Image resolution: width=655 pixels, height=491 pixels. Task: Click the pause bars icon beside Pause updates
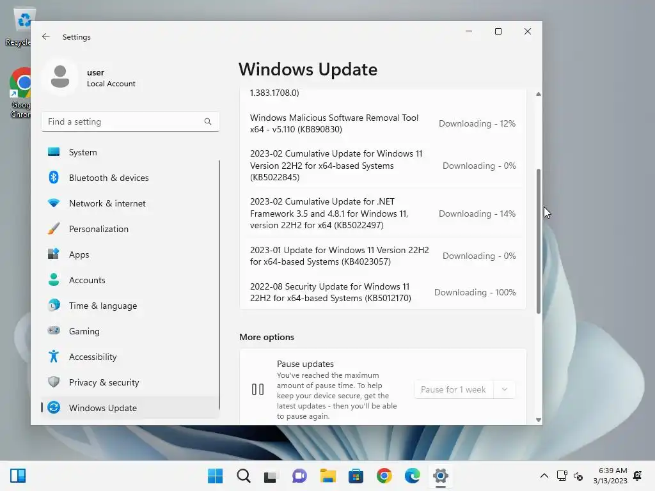click(x=258, y=389)
